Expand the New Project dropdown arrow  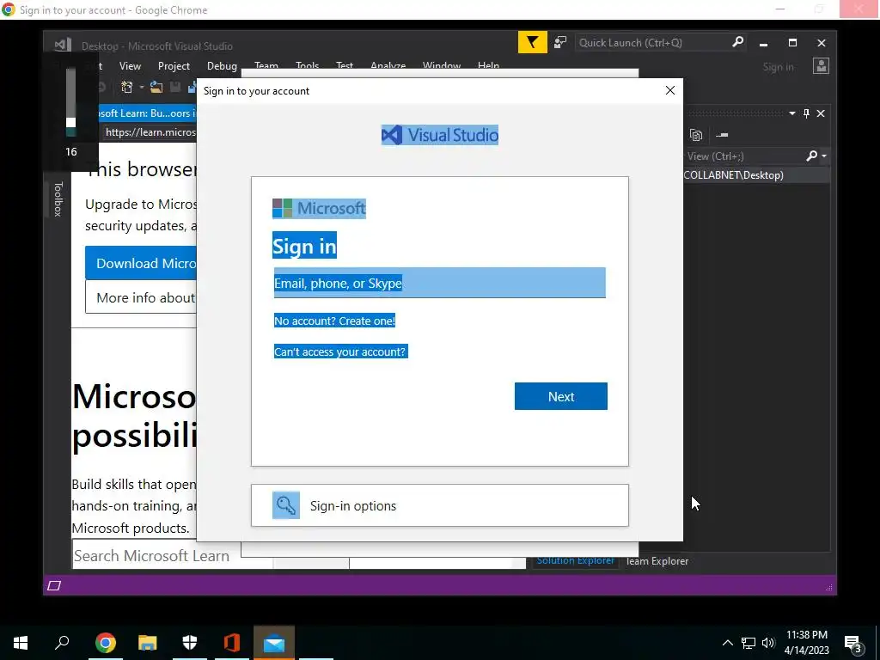(x=142, y=88)
